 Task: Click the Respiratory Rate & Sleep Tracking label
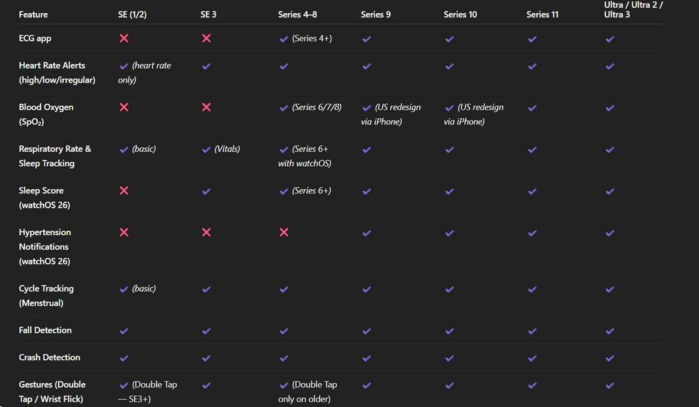(55, 156)
